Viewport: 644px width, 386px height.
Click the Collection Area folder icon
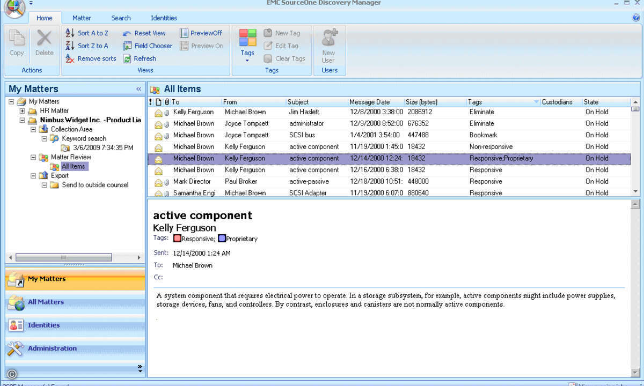point(43,129)
